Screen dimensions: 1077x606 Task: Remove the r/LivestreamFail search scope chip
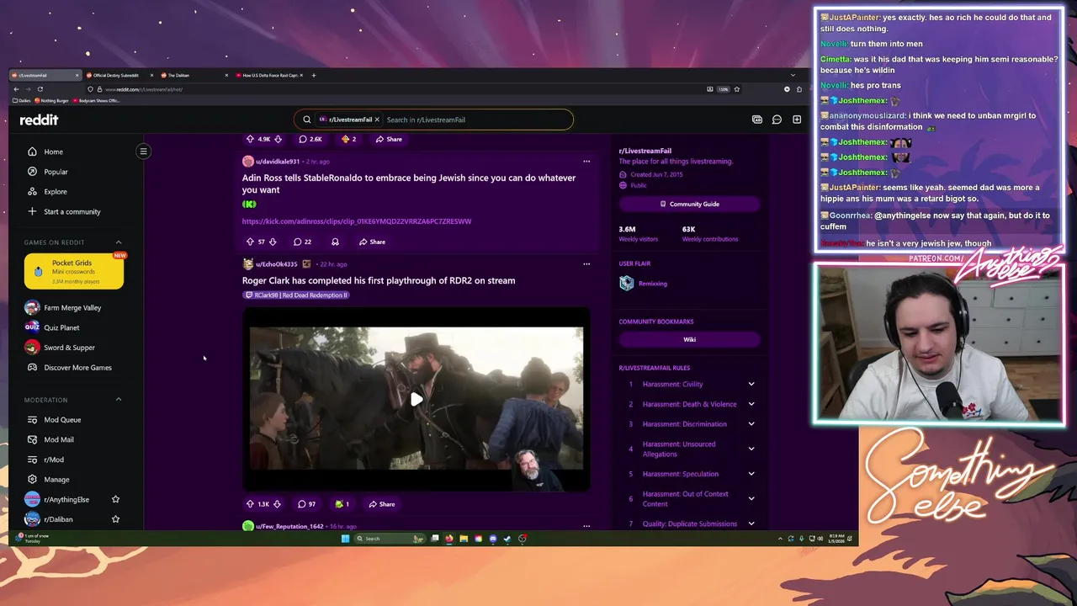377,120
